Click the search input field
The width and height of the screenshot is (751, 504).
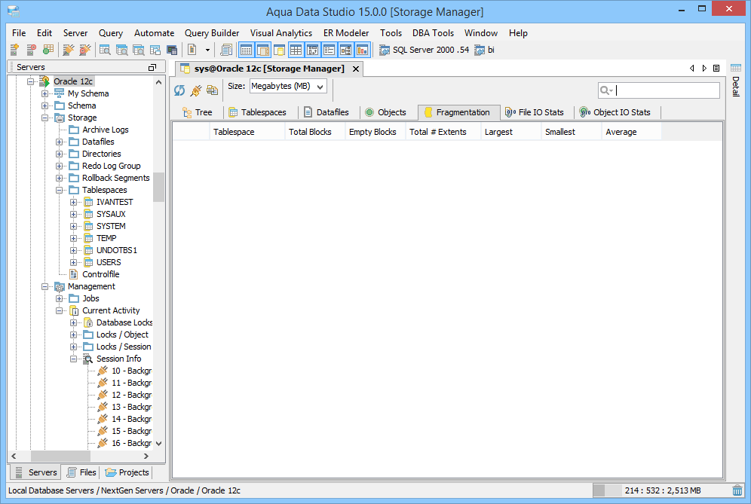point(666,90)
